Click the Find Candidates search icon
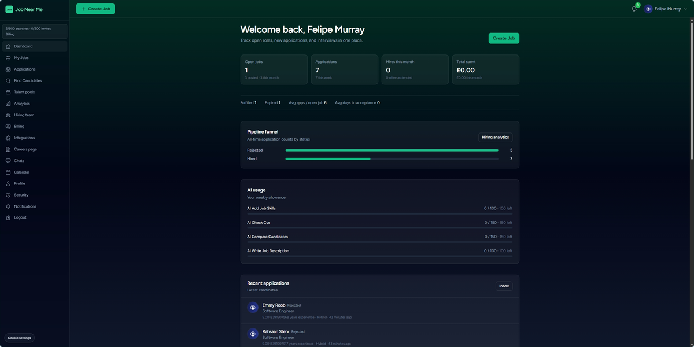This screenshot has width=694, height=347. (x=8, y=80)
